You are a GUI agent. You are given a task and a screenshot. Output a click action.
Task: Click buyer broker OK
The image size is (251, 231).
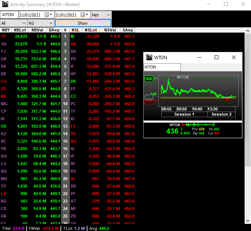coord(4,216)
